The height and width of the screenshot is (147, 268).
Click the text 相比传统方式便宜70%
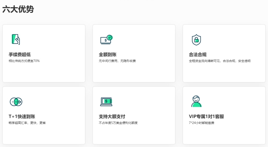point(24,61)
